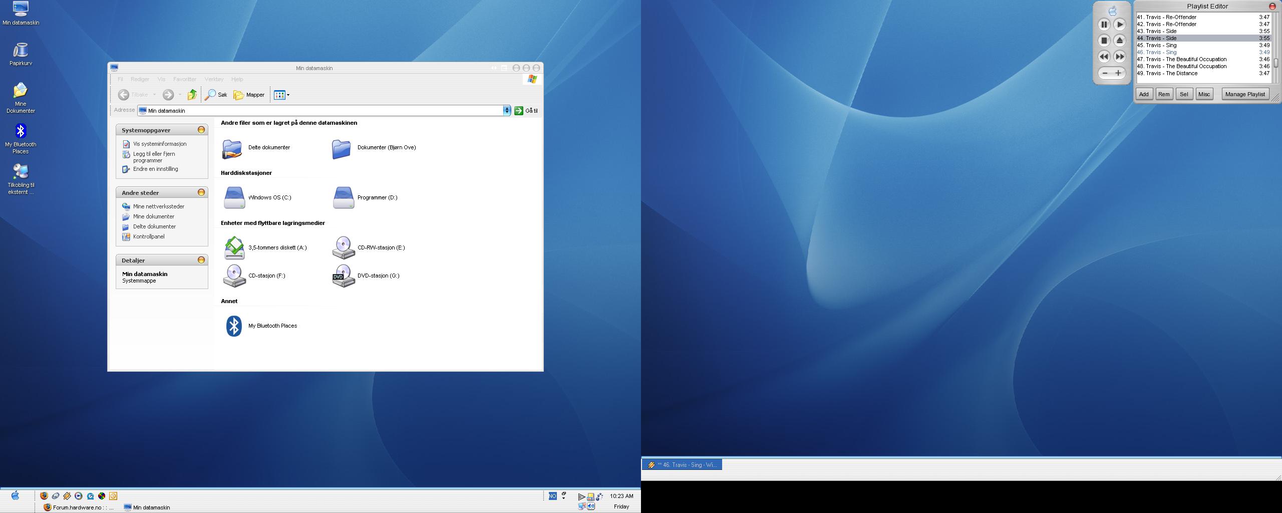Open the Views dropdown arrow
The height and width of the screenshot is (513, 1282).
(x=288, y=95)
